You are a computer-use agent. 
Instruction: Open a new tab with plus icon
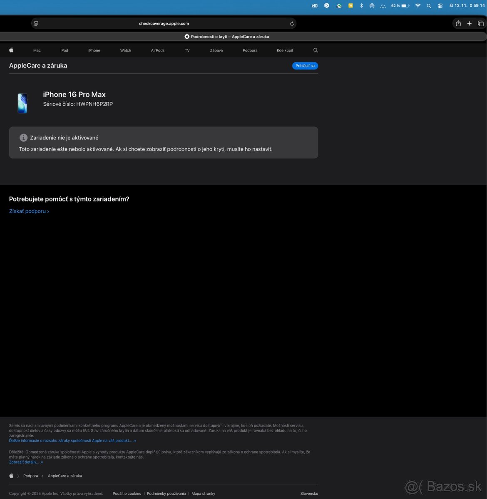pos(470,24)
